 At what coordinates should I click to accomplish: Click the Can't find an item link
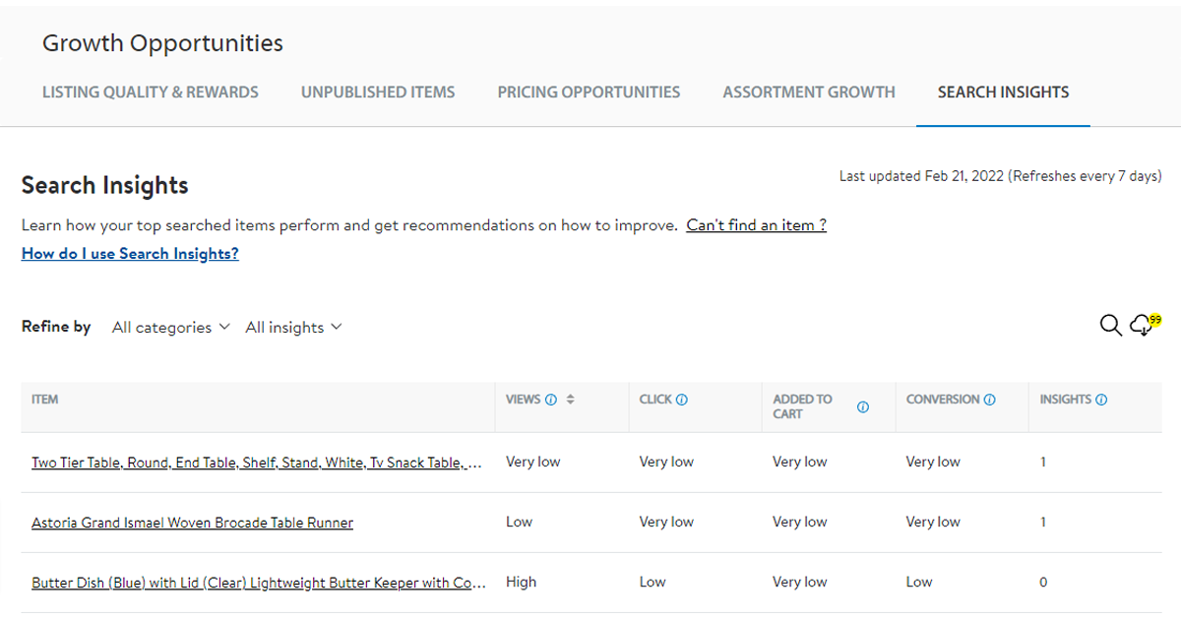756,224
